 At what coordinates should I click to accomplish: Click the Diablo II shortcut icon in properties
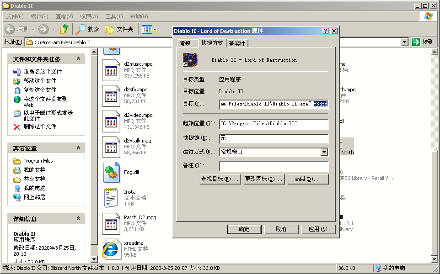[190, 60]
